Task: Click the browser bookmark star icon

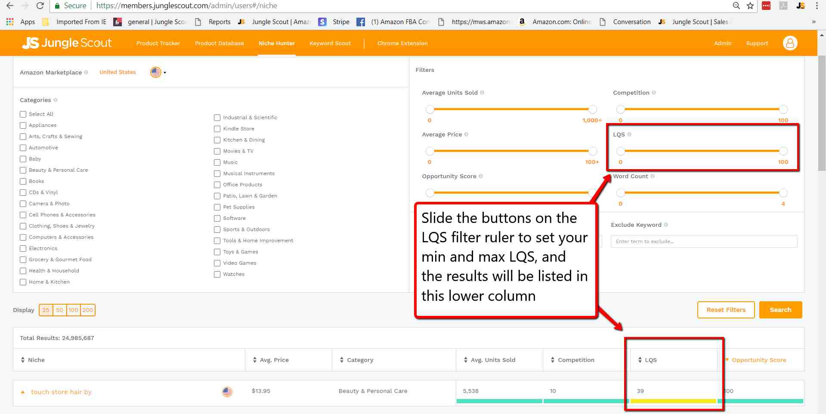Action: coord(750,6)
